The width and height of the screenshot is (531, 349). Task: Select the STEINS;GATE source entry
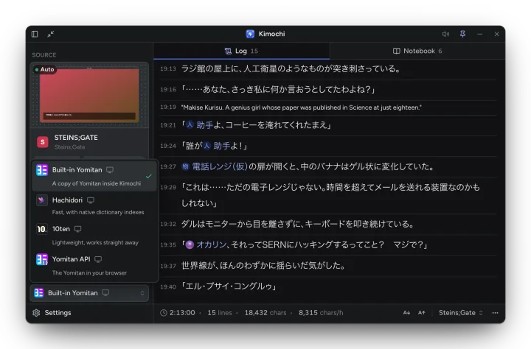click(89, 142)
